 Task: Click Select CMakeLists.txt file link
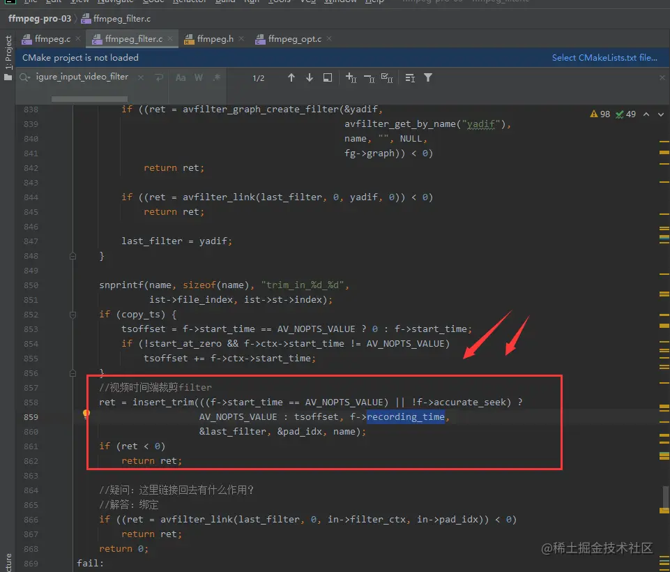tap(604, 58)
